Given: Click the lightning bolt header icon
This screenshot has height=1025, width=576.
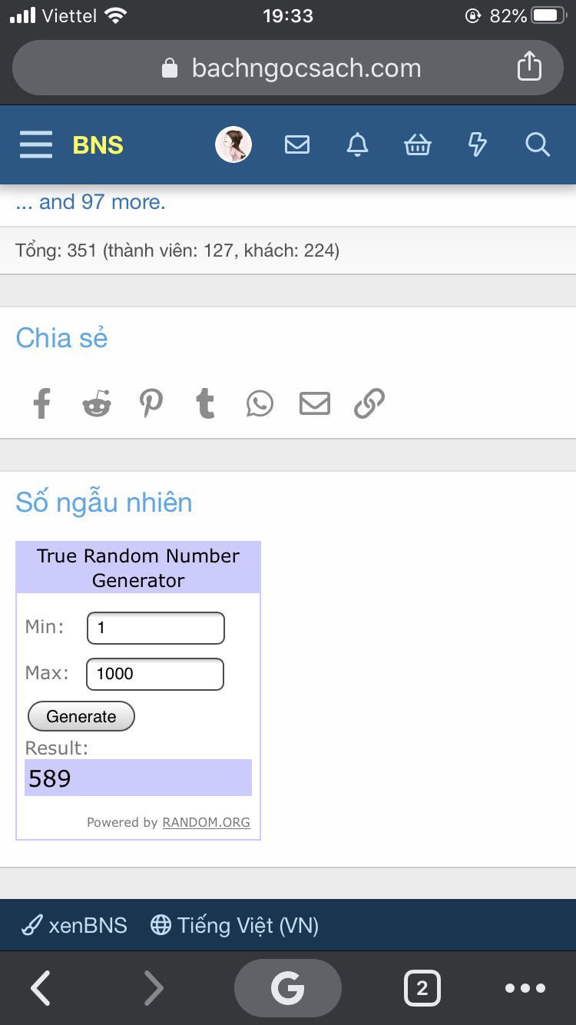Looking at the screenshot, I should (477, 144).
